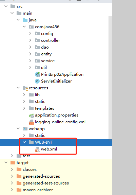Screen dimensions: 136x195
Task: Click the resources folder icon
Action: click(25, 88)
